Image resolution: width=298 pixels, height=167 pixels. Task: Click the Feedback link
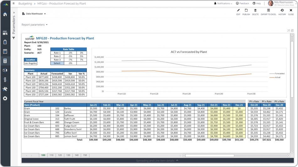click(242, 3)
